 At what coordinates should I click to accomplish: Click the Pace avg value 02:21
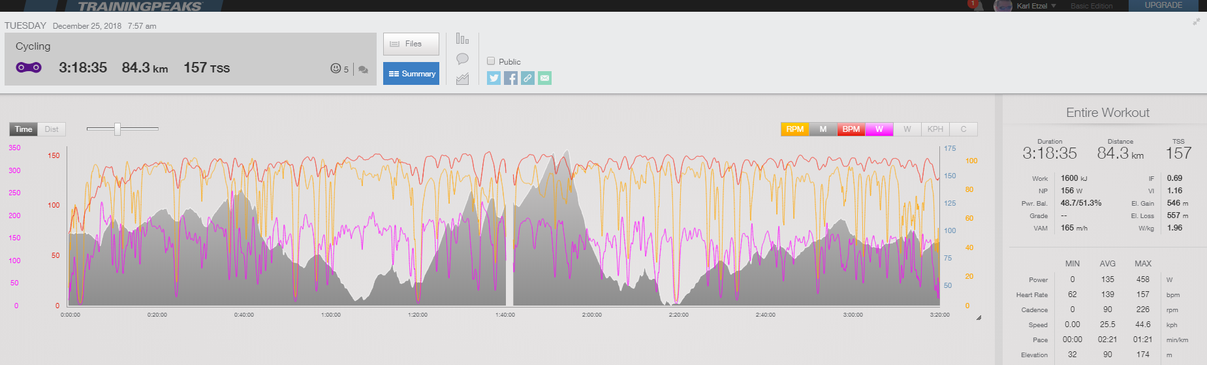coord(1108,340)
